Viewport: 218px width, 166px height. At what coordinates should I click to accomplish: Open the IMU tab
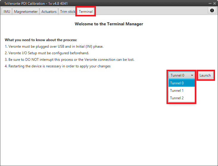coord(7,12)
